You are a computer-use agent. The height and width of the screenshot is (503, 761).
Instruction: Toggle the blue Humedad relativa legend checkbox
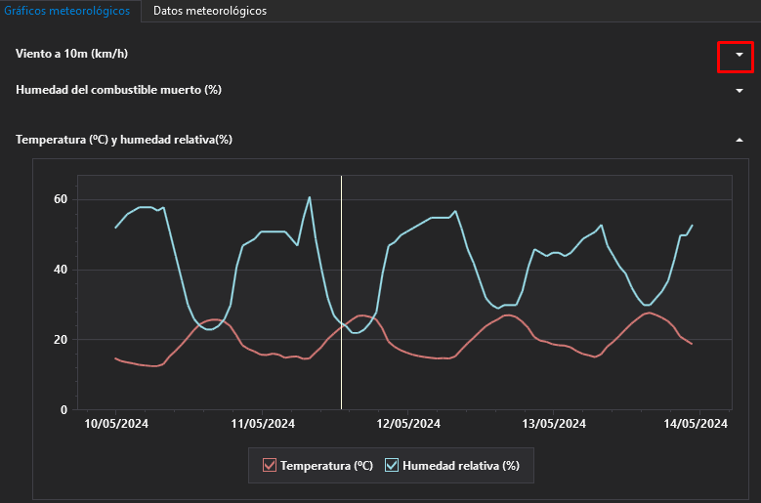pos(392,466)
